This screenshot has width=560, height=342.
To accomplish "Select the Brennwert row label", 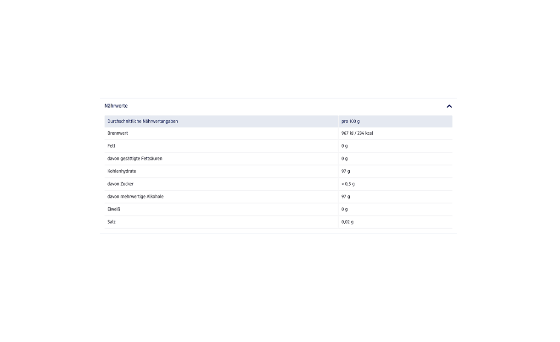I will [x=118, y=133].
